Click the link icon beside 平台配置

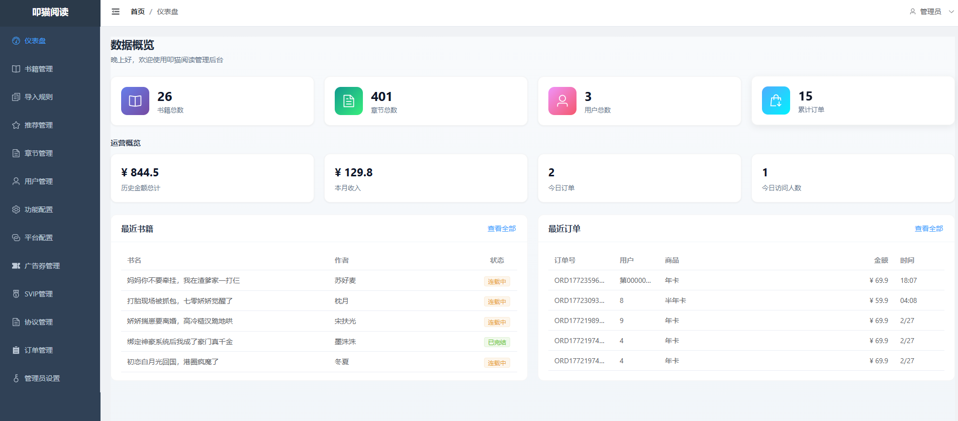pyautogui.click(x=16, y=238)
